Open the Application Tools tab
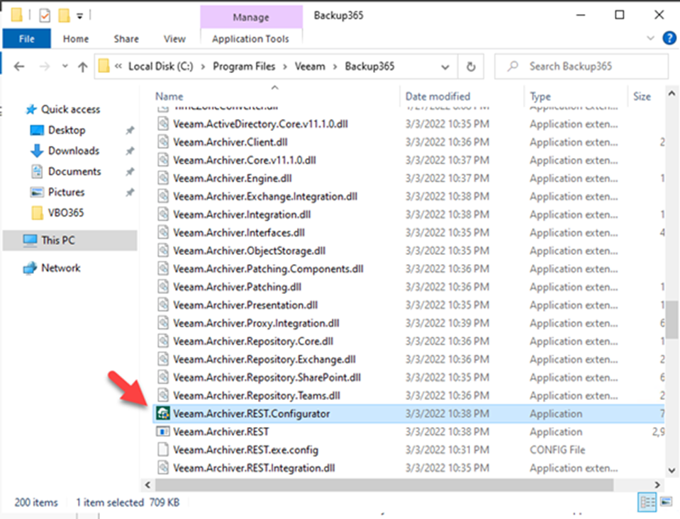The image size is (680, 519). pos(251,39)
